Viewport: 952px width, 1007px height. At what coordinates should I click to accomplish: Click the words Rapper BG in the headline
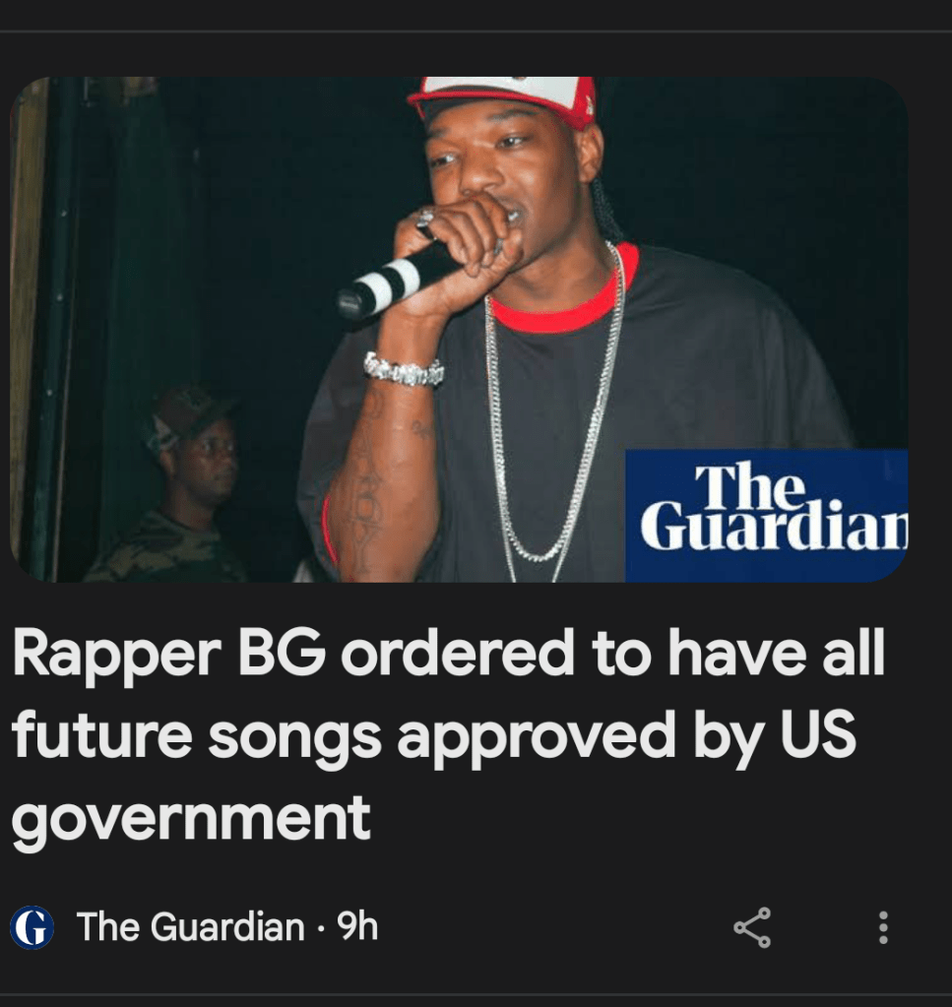(x=168, y=654)
